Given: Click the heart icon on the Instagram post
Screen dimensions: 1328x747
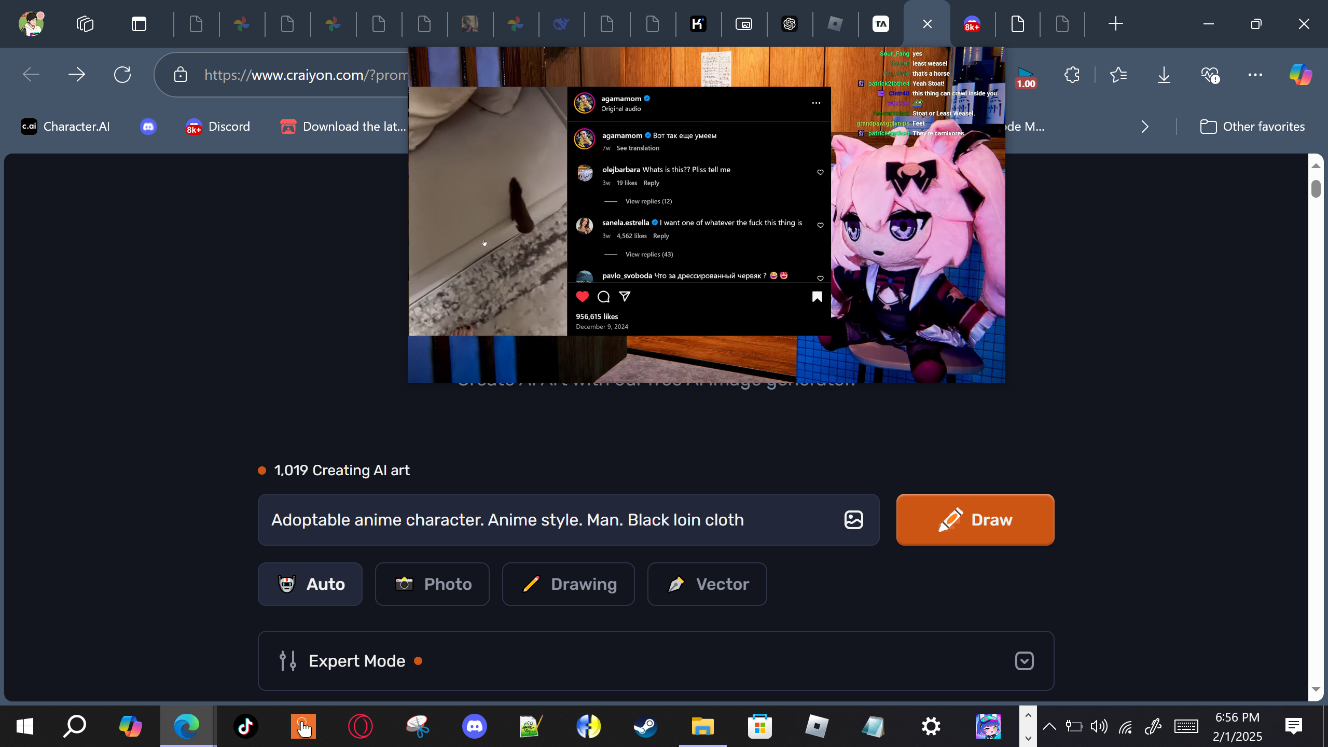Looking at the screenshot, I should point(582,297).
